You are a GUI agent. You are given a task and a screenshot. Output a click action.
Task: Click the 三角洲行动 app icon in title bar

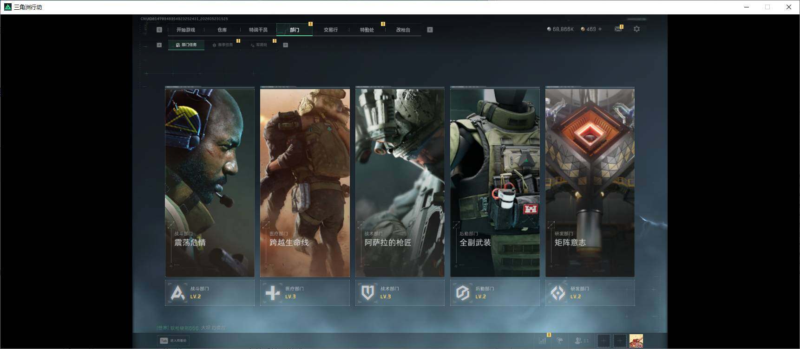(x=7, y=7)
